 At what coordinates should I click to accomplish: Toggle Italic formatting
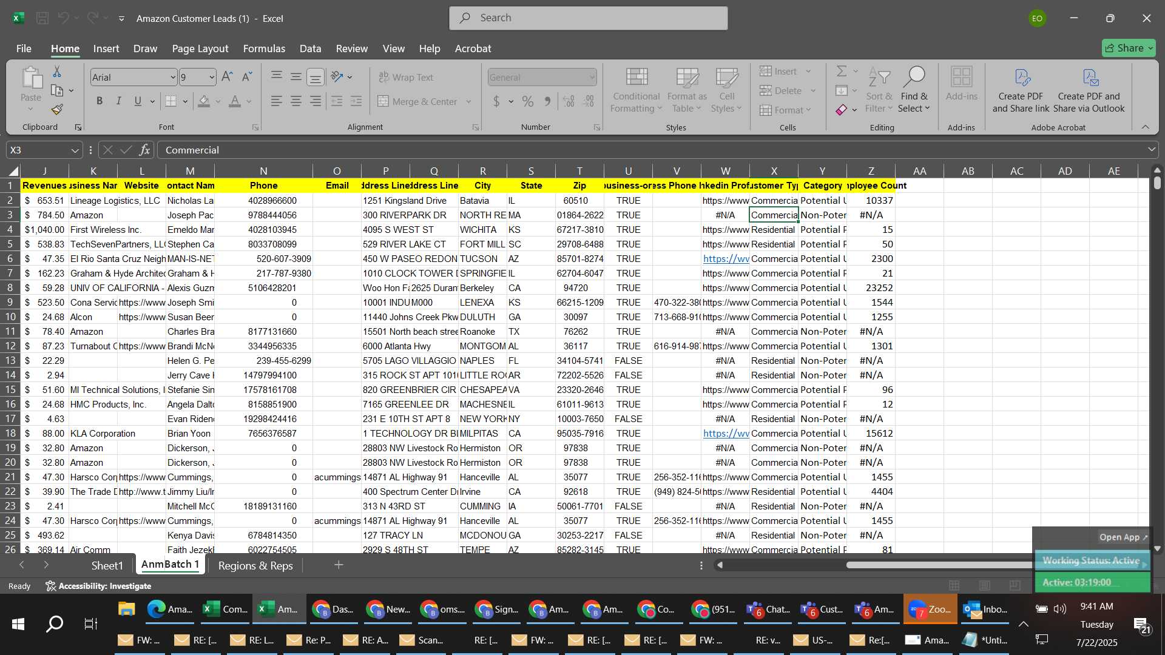(x=119, y=101)
